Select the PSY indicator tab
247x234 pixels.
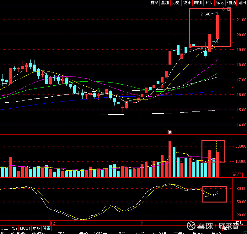point(14,228)
